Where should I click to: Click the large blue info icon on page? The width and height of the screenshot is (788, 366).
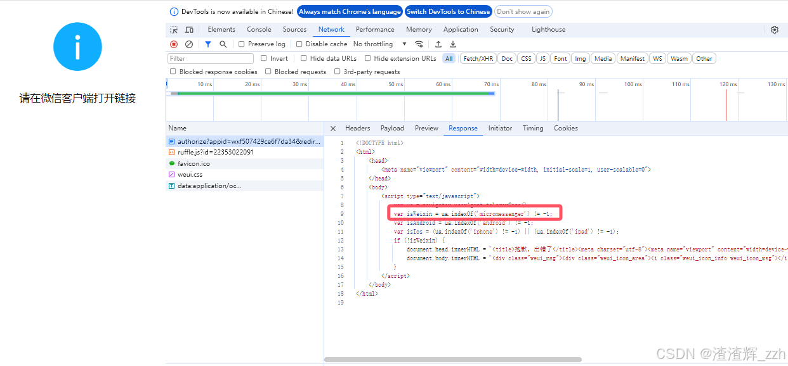pyautogui.click(x=77, y=46)
